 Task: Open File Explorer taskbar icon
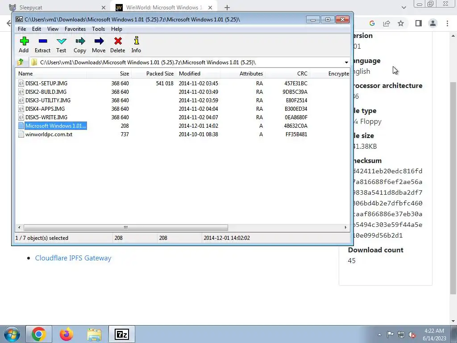pos(94,334)
